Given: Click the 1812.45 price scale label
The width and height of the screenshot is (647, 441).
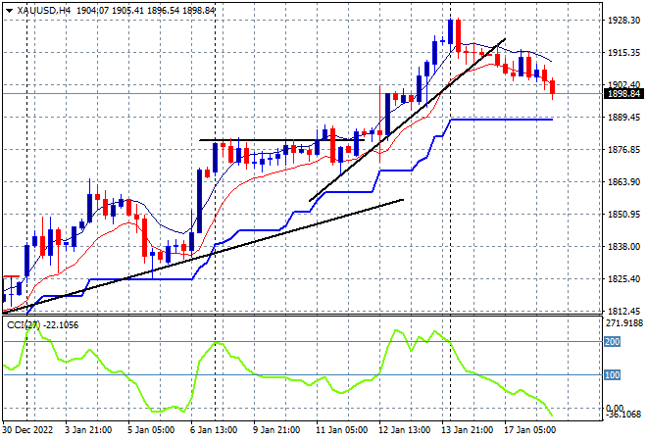Looking at the screenshot, I should click(623, 311).
